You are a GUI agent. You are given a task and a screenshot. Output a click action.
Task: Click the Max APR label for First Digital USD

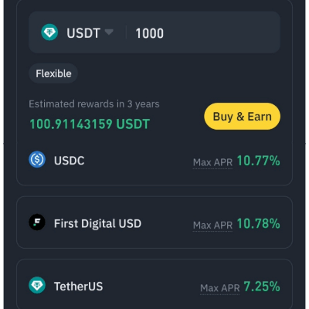coord(212,226)
